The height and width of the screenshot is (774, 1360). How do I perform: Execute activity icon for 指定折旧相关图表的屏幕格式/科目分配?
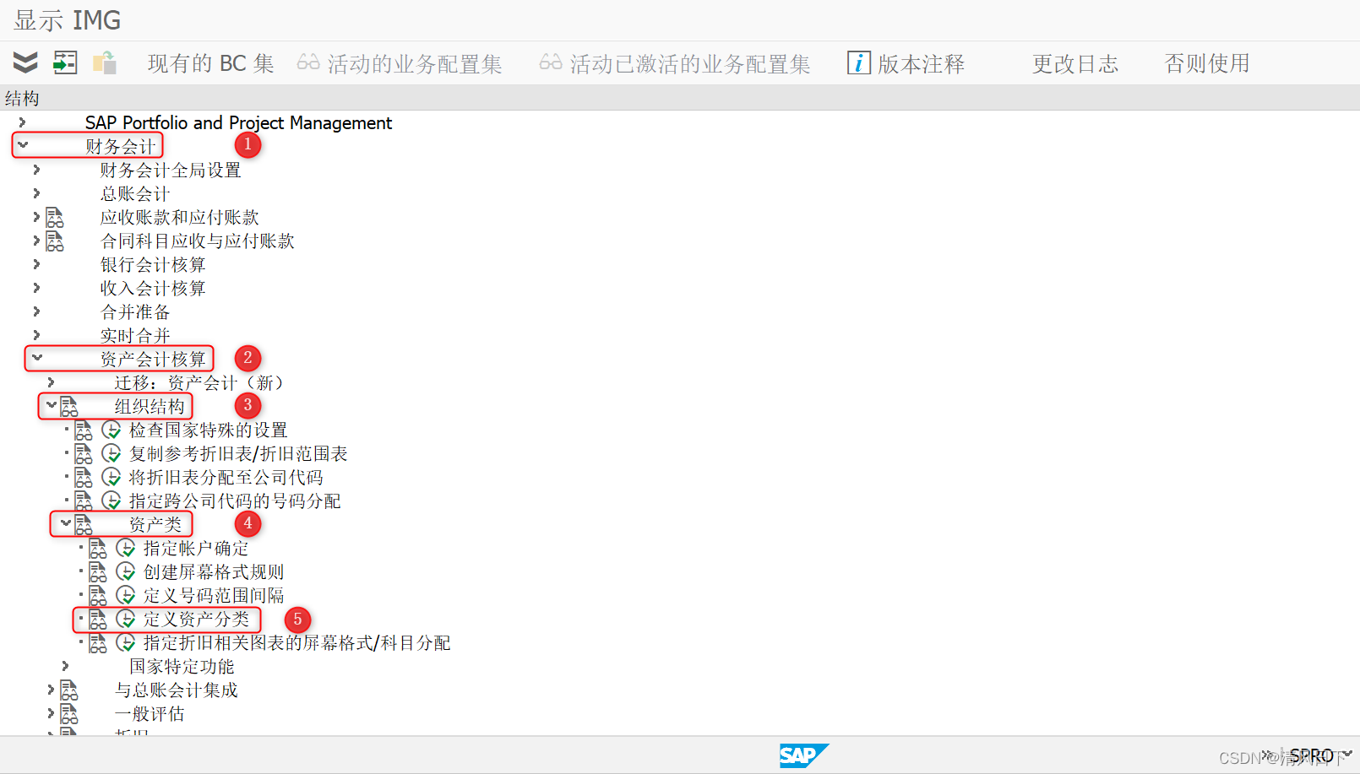click(125, 643)
